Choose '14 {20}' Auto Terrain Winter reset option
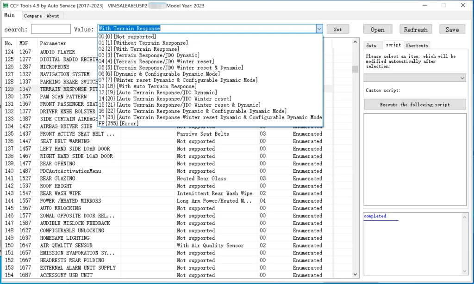The width and height of the screenshot is (474, 284). click(x=211, y=98)
